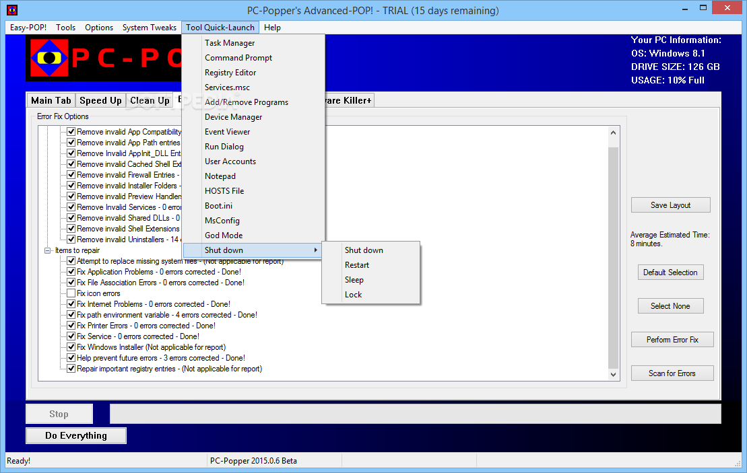Click the Do Everything button

(x=76, y=435)
